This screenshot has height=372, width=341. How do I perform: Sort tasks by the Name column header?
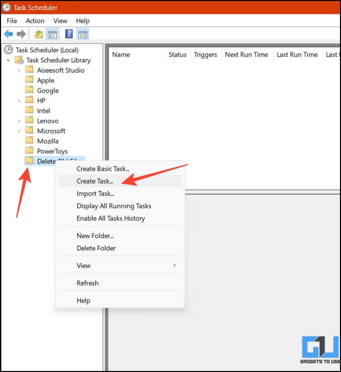121,54
